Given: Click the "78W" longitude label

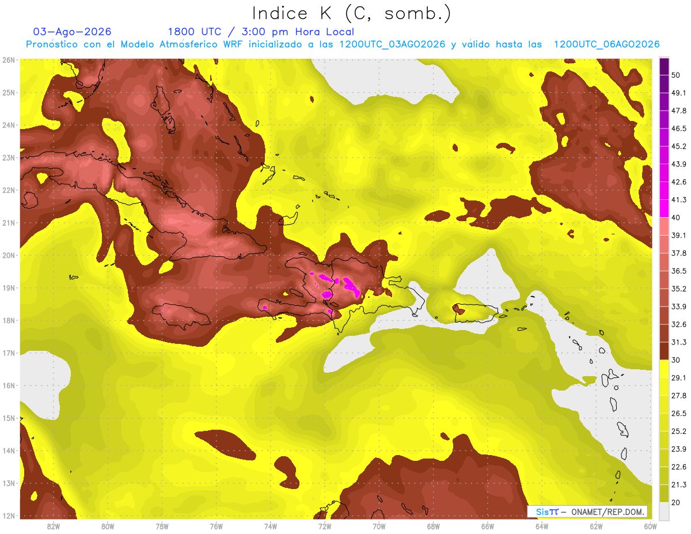Looking at the screenshot, I should coord(162,527).
